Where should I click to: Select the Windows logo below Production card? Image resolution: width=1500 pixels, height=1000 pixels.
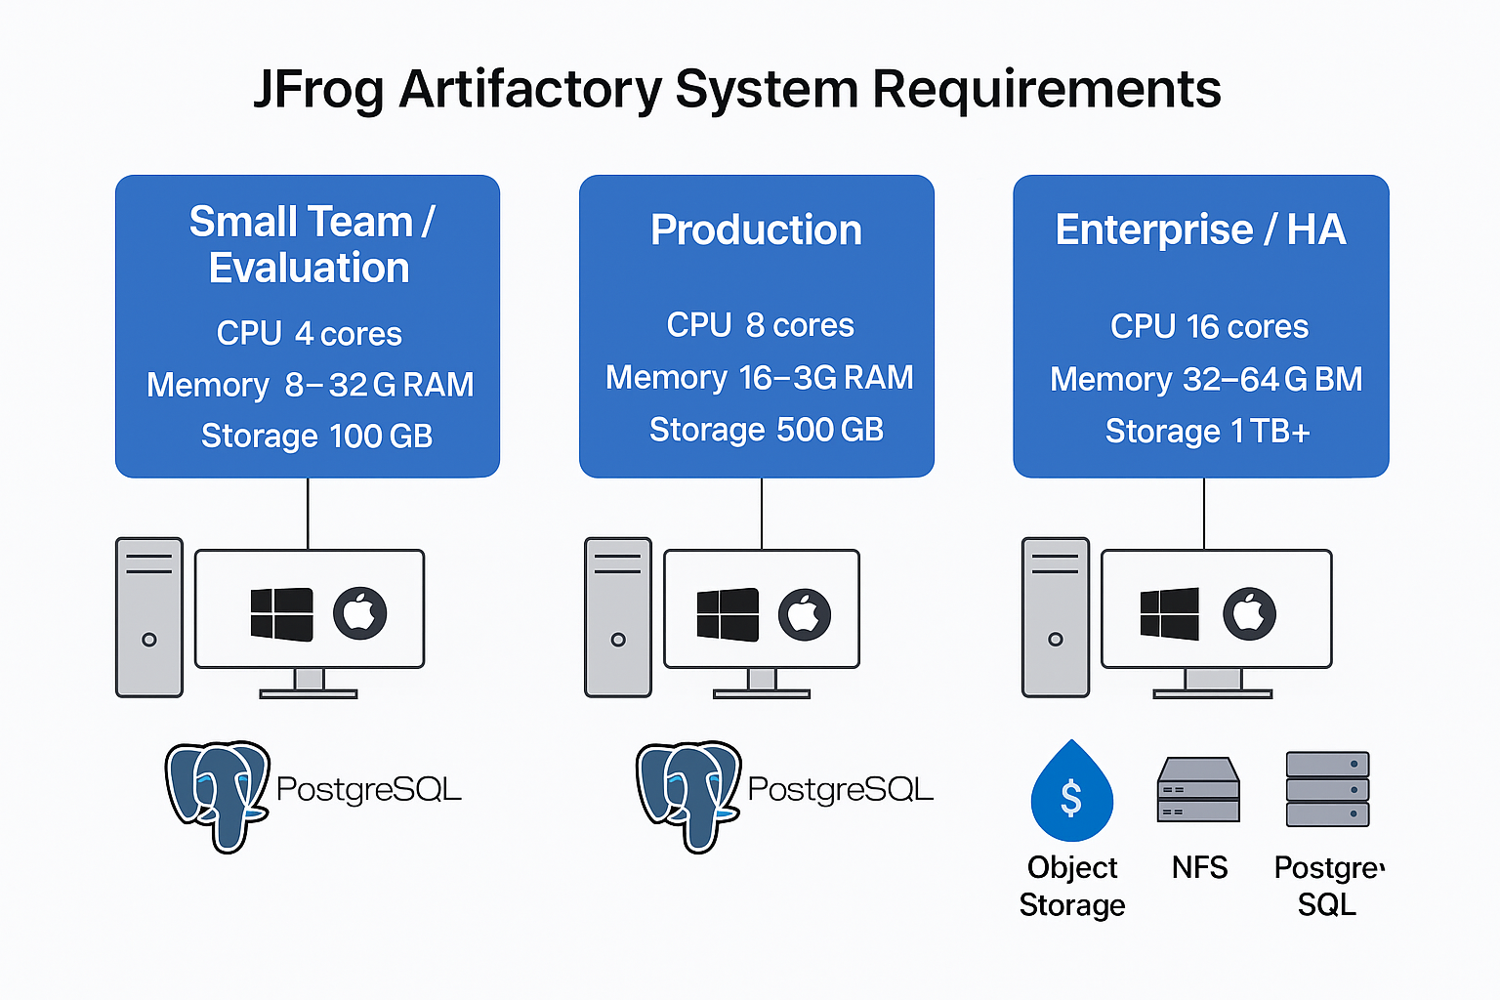tap(728, 614)
